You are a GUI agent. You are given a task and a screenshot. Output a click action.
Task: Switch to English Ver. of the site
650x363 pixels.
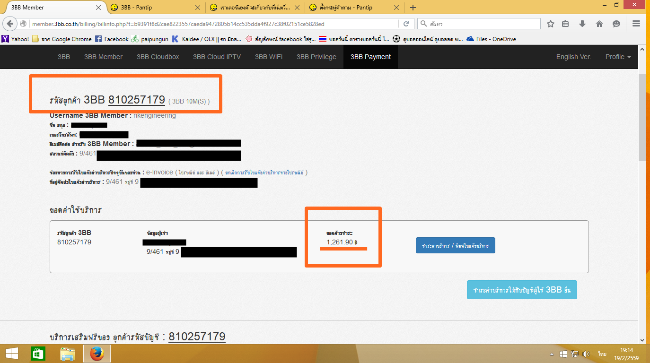[x=573, y=57]
